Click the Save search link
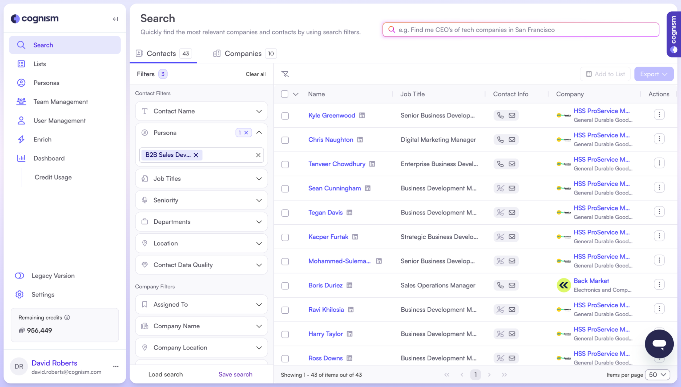 235,374
